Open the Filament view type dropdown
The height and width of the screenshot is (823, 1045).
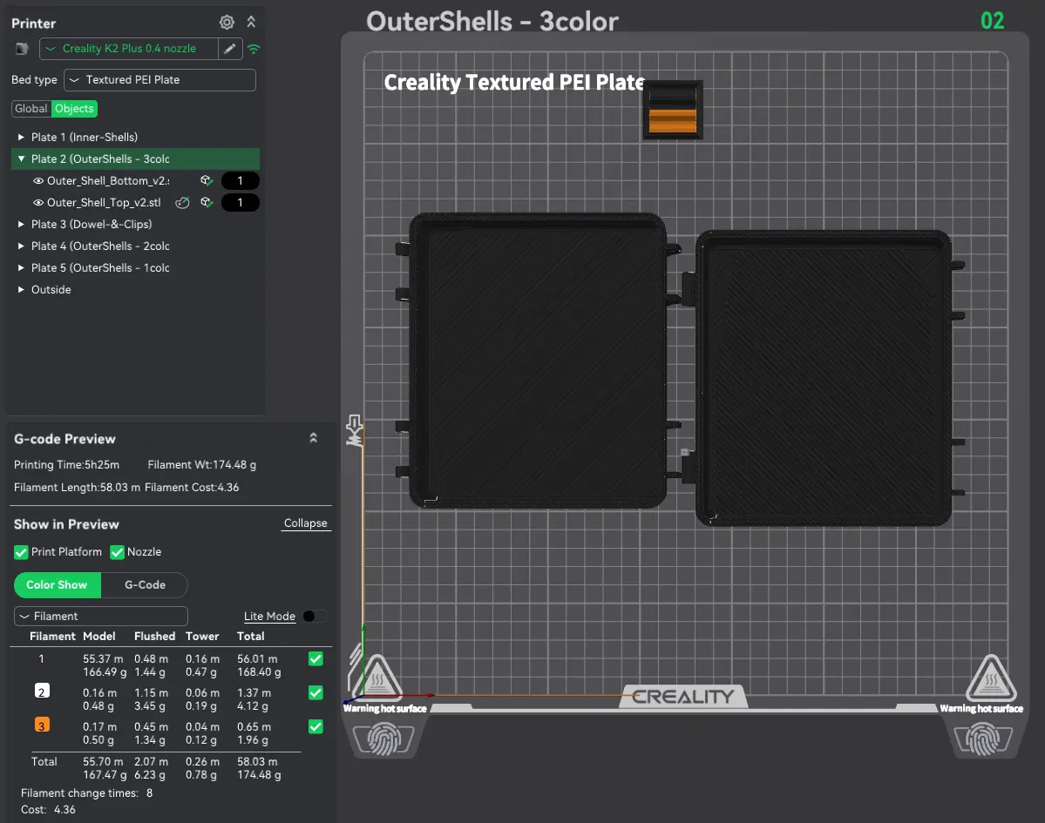100,617
